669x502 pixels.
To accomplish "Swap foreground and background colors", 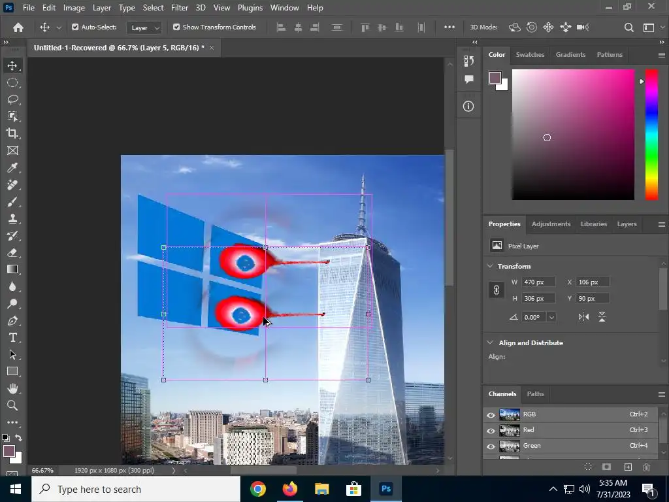I will [x=18, y=438].
